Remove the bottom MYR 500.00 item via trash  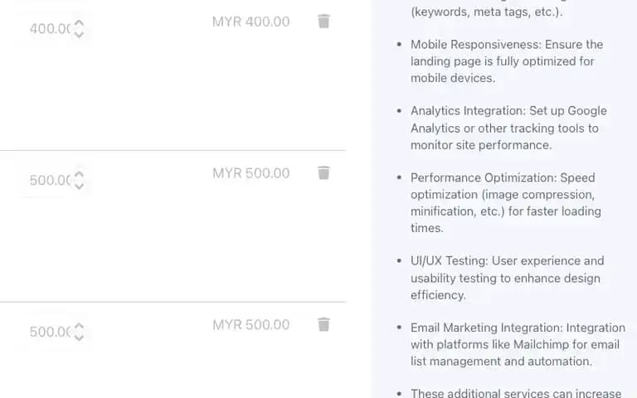tap(323, 324)
